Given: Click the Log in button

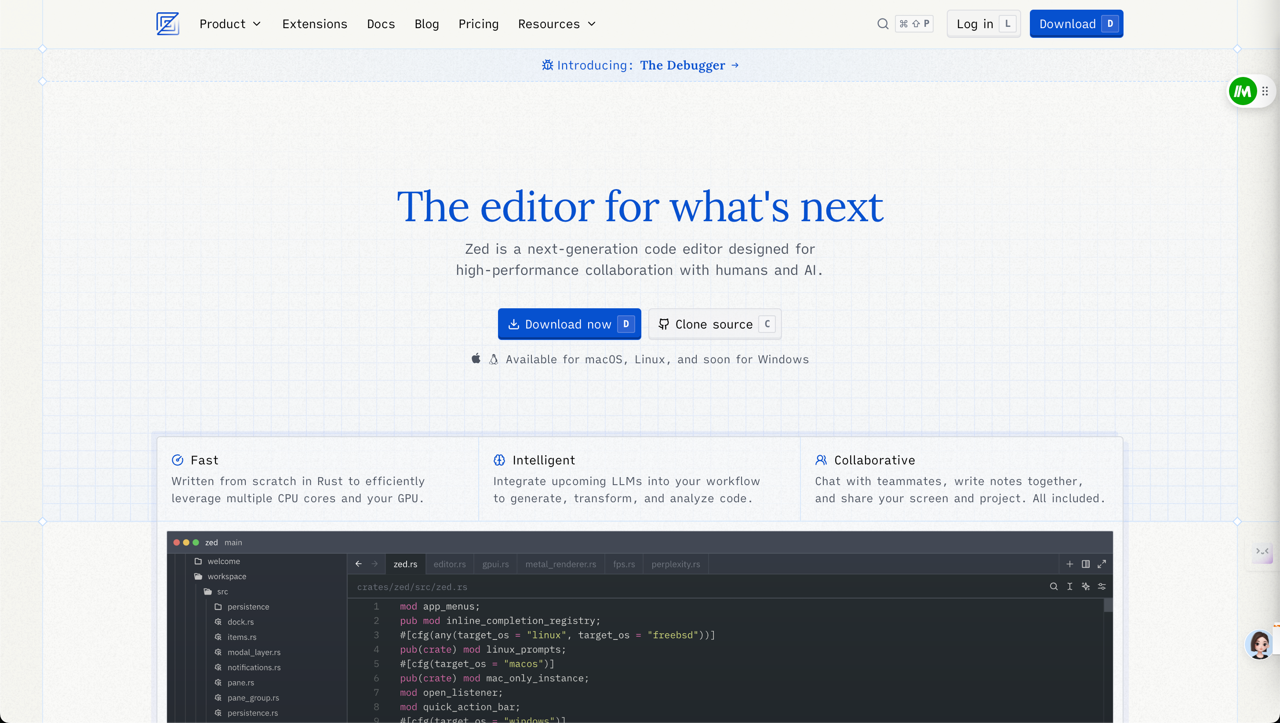Looking at the screenshot, I should (984, 24).
